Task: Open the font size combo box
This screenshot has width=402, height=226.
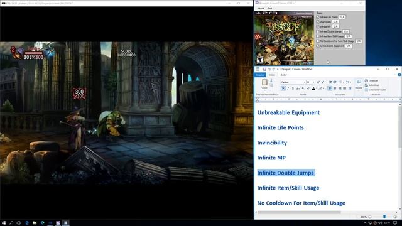Action: (310, 82)
